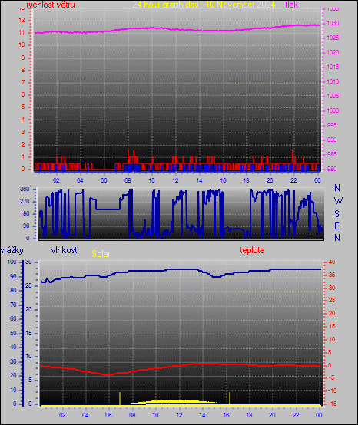Click the "100" humidity axis value
Screen dimensions: 358x425
coord(12,262)
